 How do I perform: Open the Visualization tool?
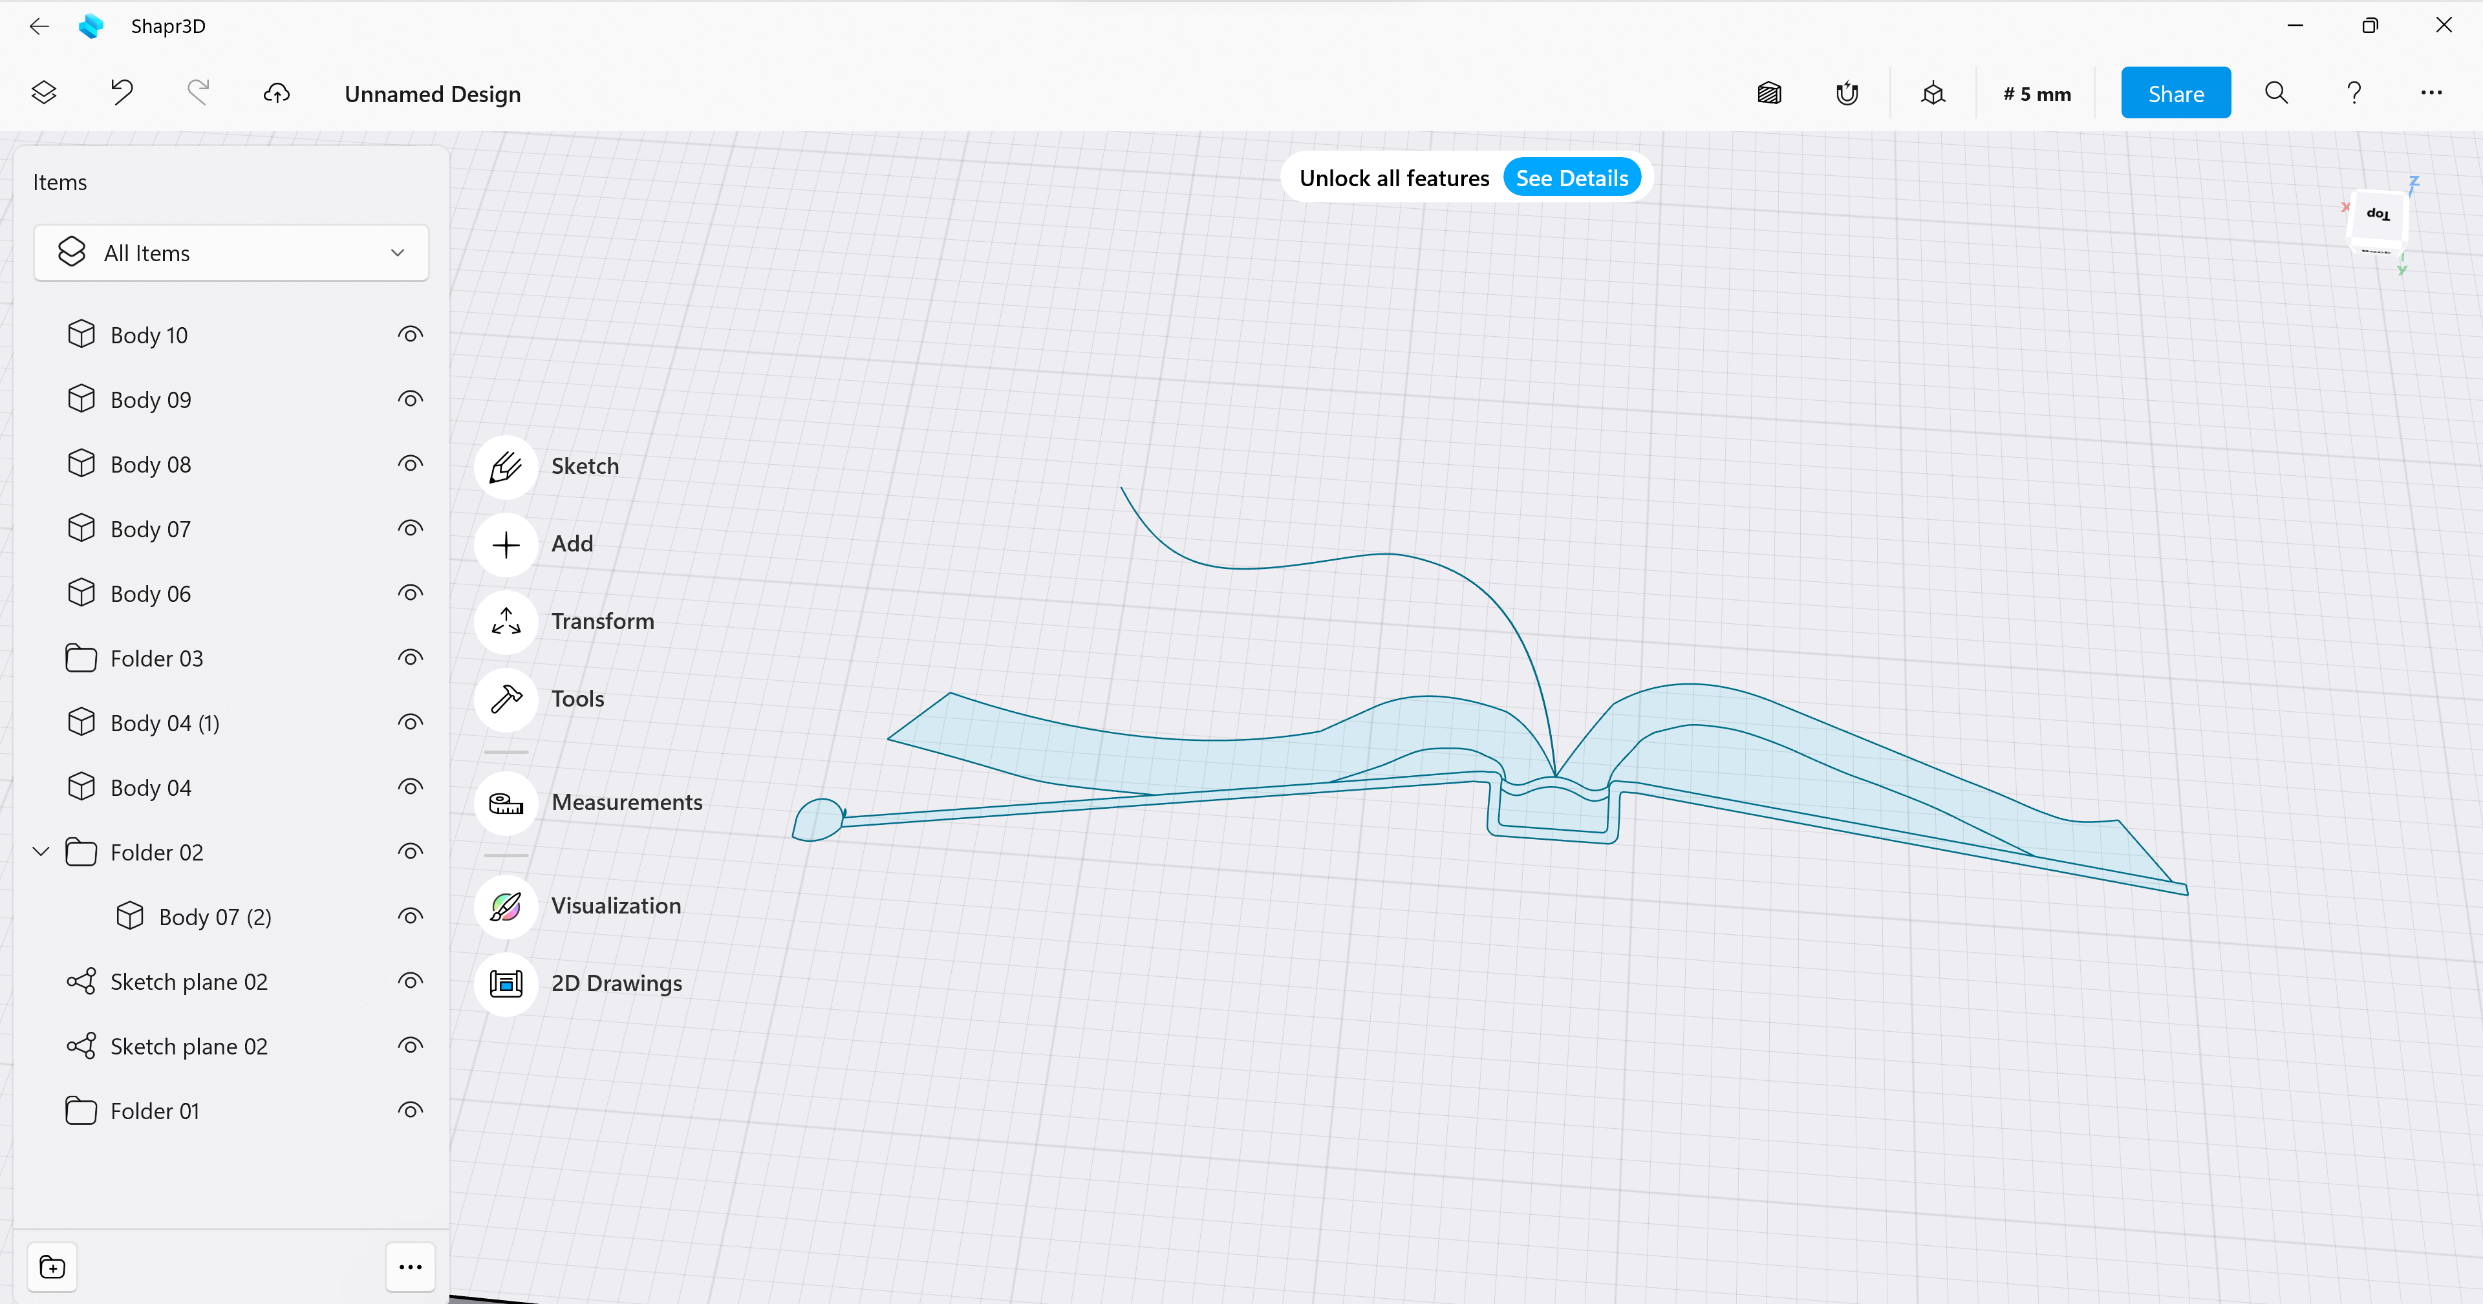click(x=506, y=907)
